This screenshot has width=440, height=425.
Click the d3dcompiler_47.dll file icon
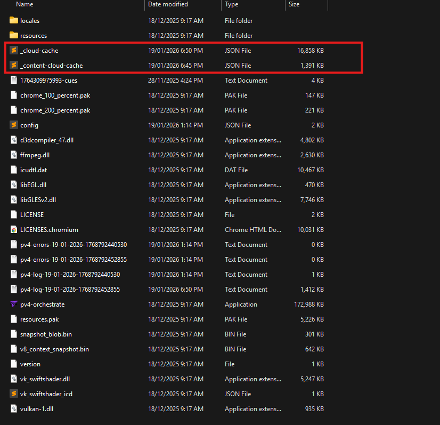click(x=14, y=140)
